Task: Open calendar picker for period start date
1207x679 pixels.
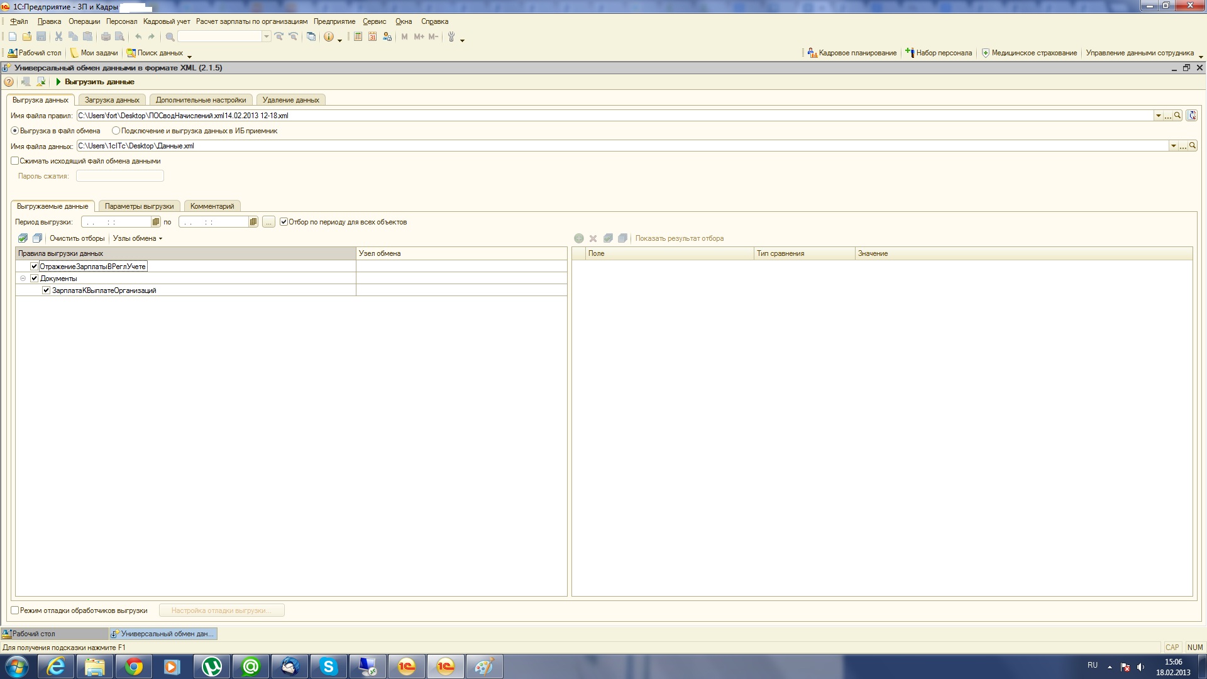Action: coord(155,222)
